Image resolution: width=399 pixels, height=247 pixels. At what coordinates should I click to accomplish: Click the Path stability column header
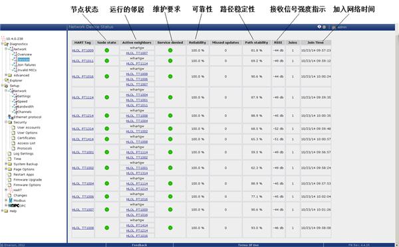(x=257, y=42)
